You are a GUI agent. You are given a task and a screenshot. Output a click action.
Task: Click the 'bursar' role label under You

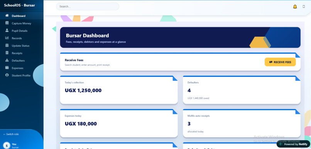click(15, 147)
